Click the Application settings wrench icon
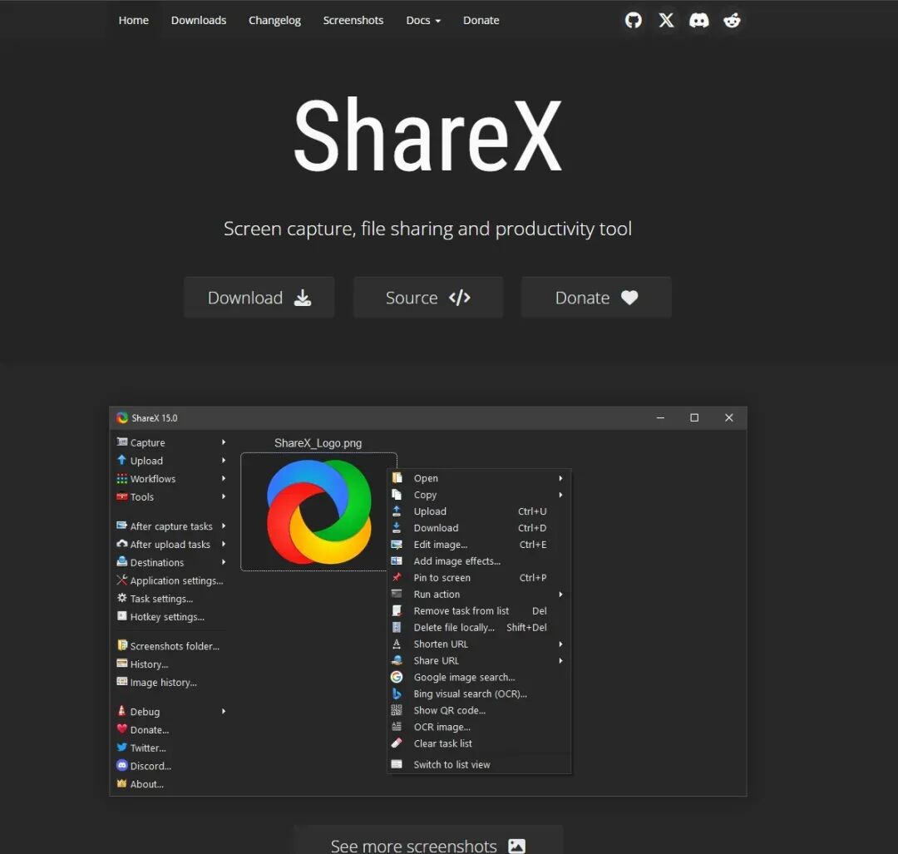The width and height of the screenshot is (898, 854). point(121,580)
